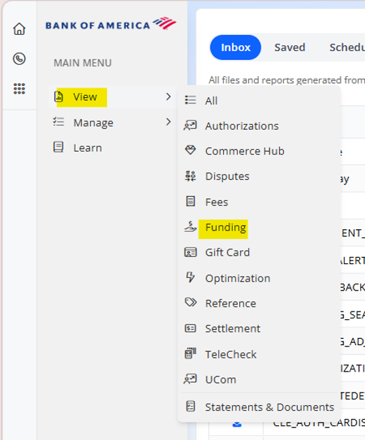Click the Reference tags icon
The height and width of the screenshot is (440, 365).
click(190, 302)
